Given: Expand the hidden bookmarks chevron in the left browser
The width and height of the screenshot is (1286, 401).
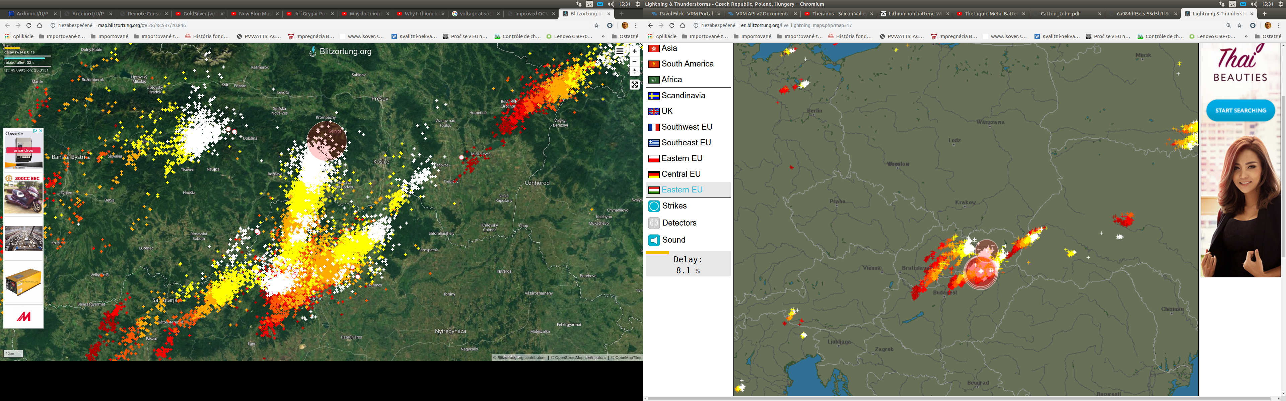Looking at the screenshot, I should [x=603, y=36].
